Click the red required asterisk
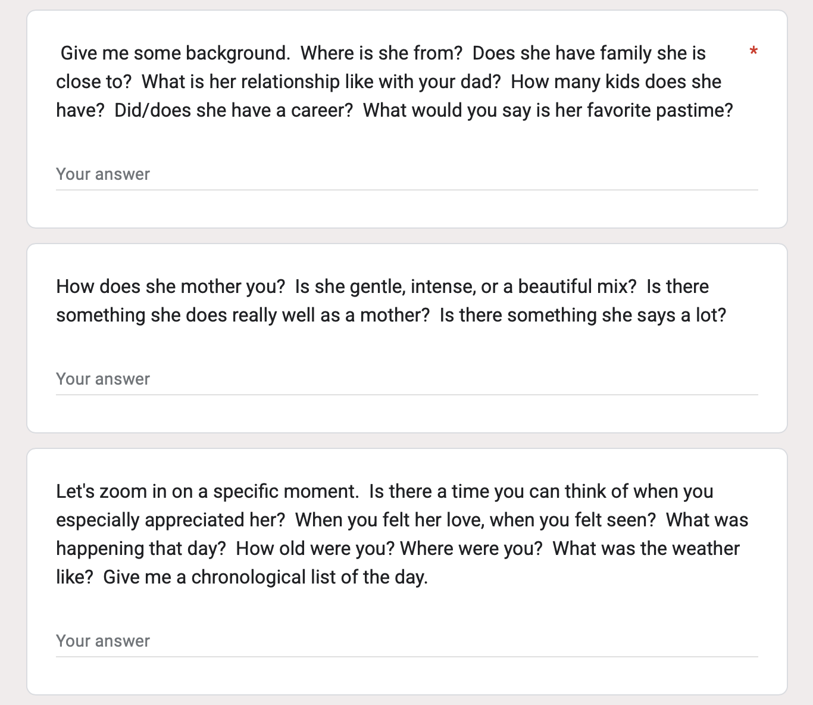The height and width of the screenshot is (705, 813). pos(753,51)
